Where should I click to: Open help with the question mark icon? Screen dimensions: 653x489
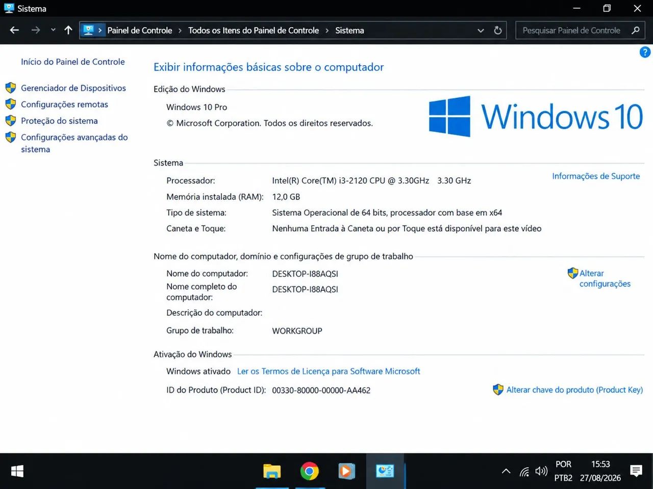[645, 52]
